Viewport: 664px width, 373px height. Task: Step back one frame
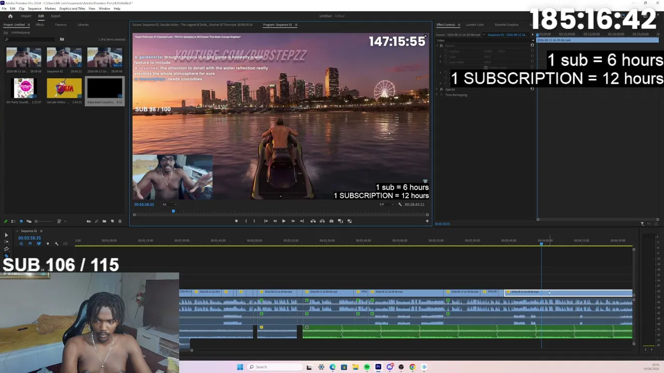tap(275, 221)
